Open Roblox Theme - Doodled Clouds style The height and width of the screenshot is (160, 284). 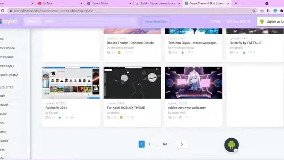click(x=130, y=43)
